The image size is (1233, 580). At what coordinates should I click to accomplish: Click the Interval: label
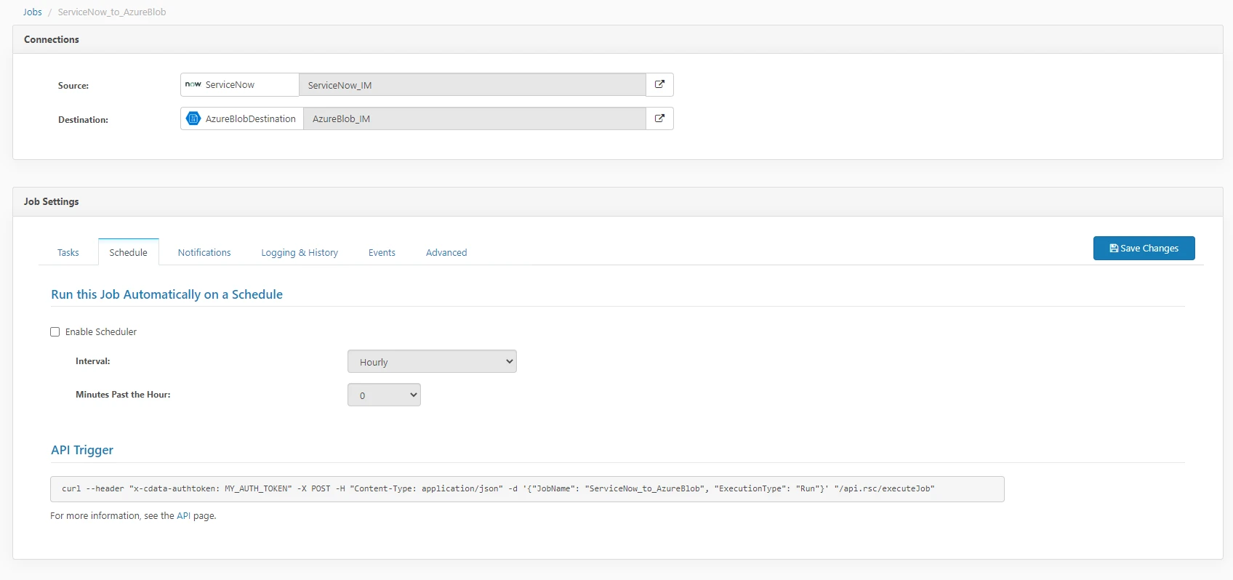(93, 361)
